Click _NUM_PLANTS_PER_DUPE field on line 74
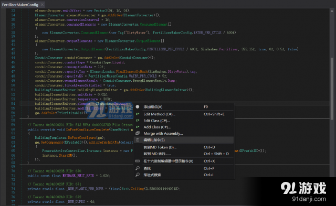The width and height of the screenshot is (336, 206). 85,189
